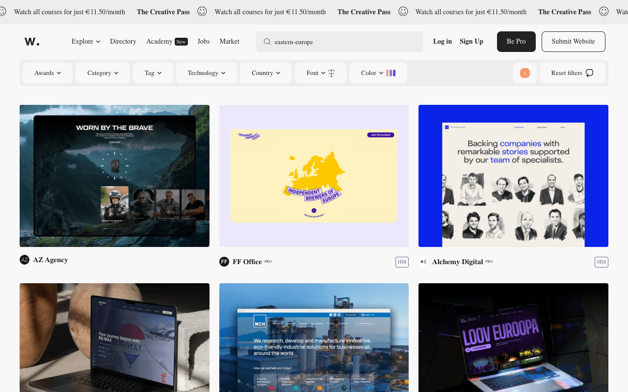Screen dimensions: 628x392
Task: Open the Category filter dropdown
Action: pos(103,73)
